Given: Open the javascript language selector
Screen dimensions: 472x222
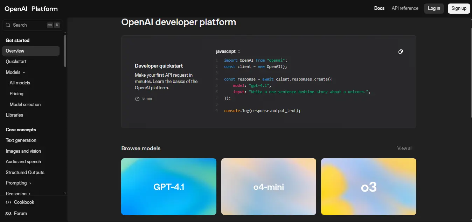Looking at the screenshot, I should [228, 51].
